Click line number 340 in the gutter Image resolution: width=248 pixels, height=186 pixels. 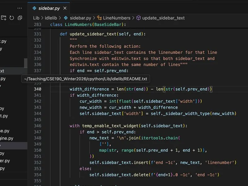click(x=37, y=89)
